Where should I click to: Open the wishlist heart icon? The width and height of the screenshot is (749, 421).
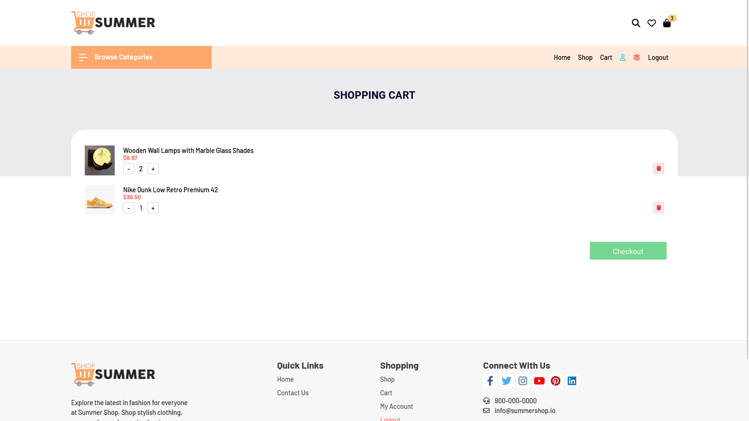(652, 23)
